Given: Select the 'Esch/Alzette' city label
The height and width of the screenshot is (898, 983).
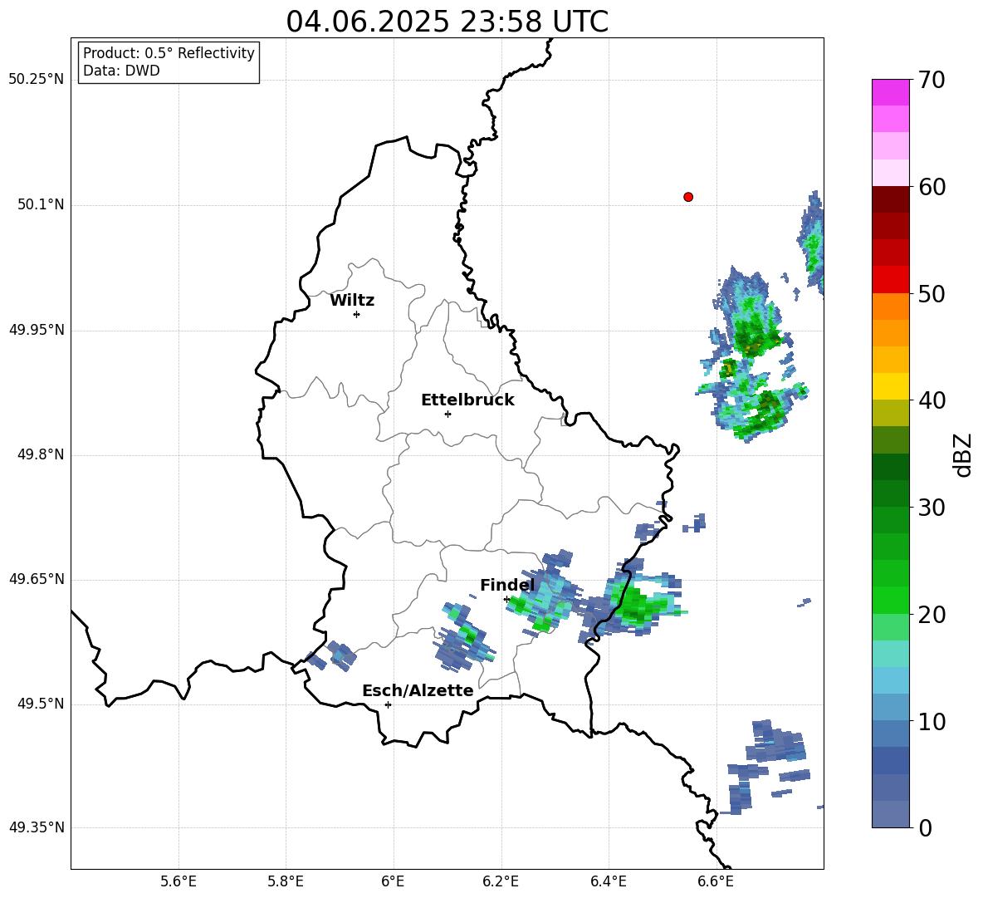Looking at the screenshot, I should point(418,690).
